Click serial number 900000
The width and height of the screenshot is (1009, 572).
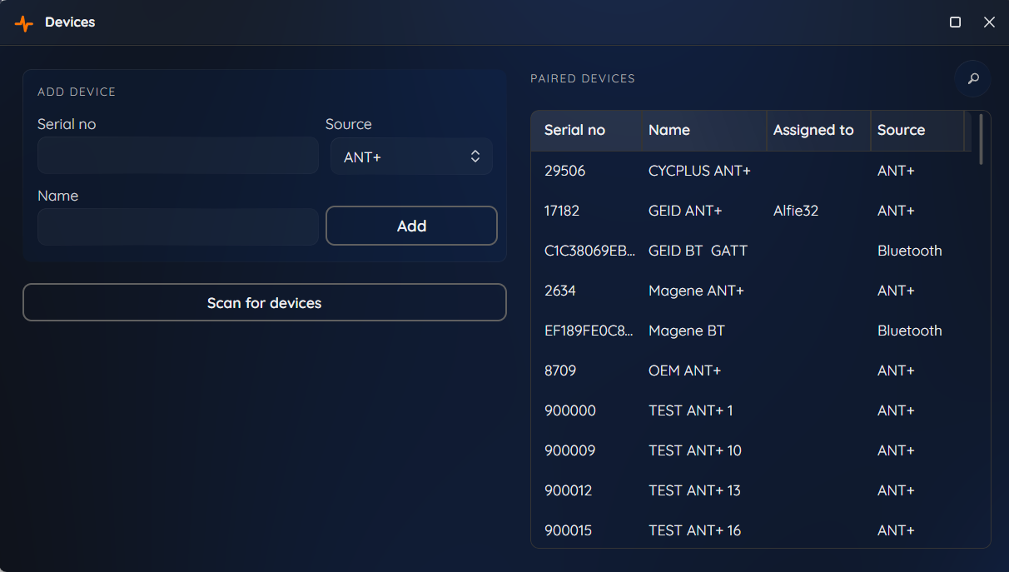[x=570, y=410]
